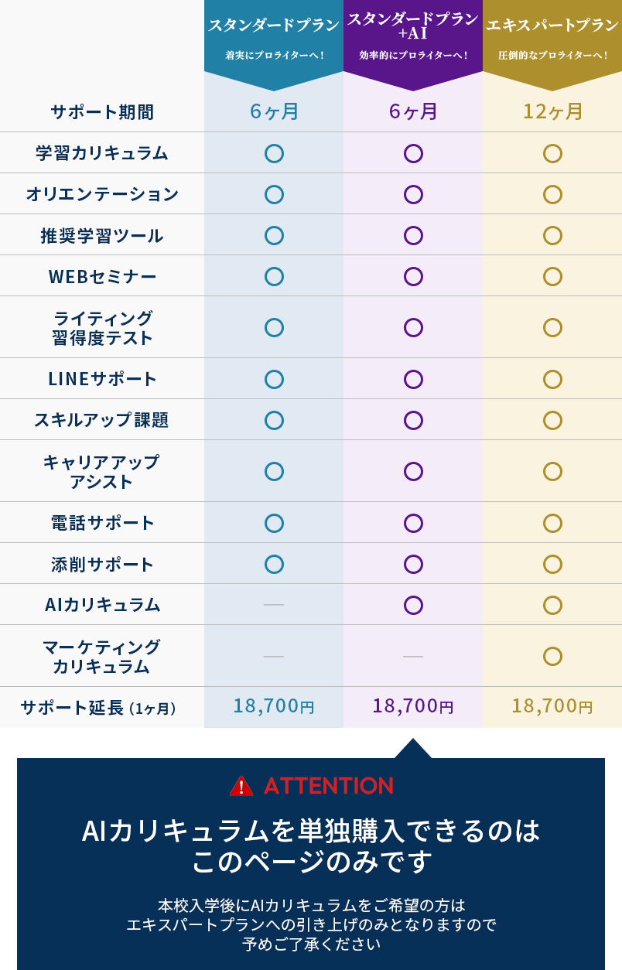Click the purple circle in the LINEサポート row
The width and height of the screenshot is (622, 970).
[x=413, y=379]
